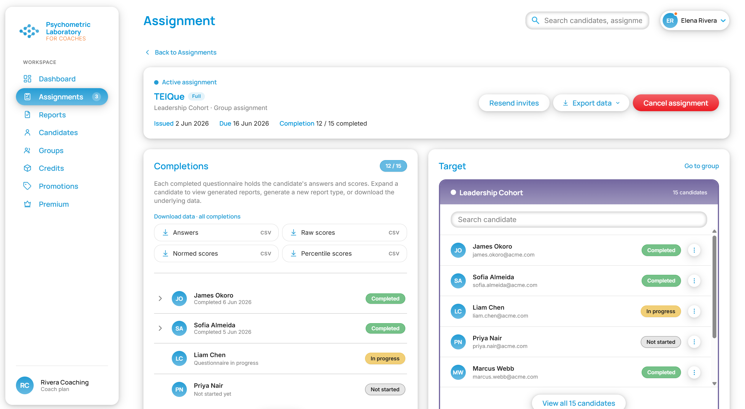Go to Candidates in the workspace menu

point(62,132)
